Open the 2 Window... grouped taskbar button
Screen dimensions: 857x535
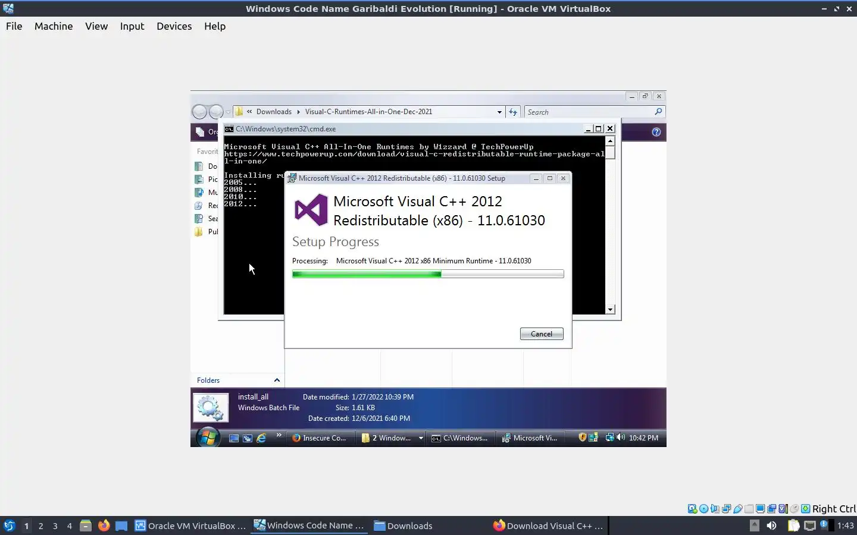pos(392,438)
